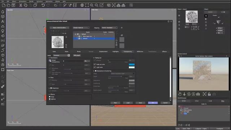Switch to the Alpha tab
The image size is (231, 130).
tap(66, 52)
